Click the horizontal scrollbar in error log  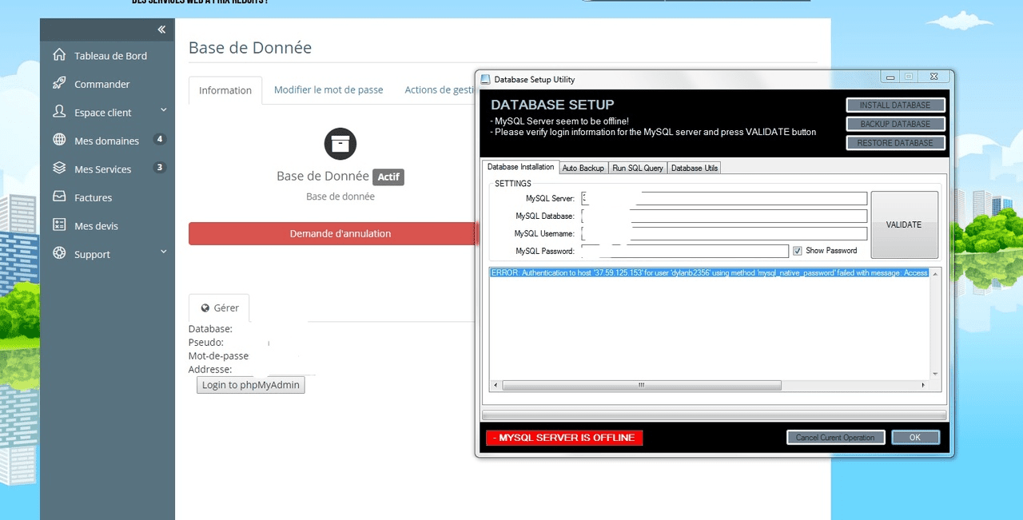[640, 385]
